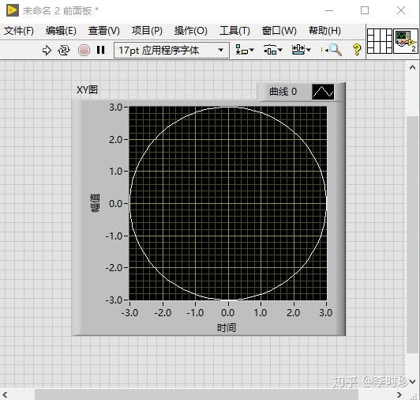Click the vertical scrollbar up arrow
This screenshot has width=420, height=400.
click(x=412, y=67)
